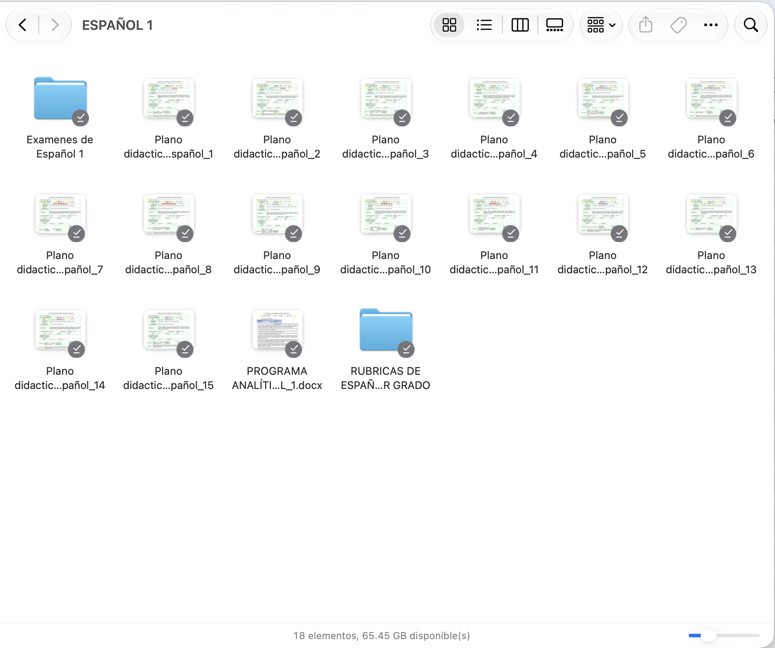
Task: Select Plano didactic...pañol_14 file icon
Action: (60, 330)
